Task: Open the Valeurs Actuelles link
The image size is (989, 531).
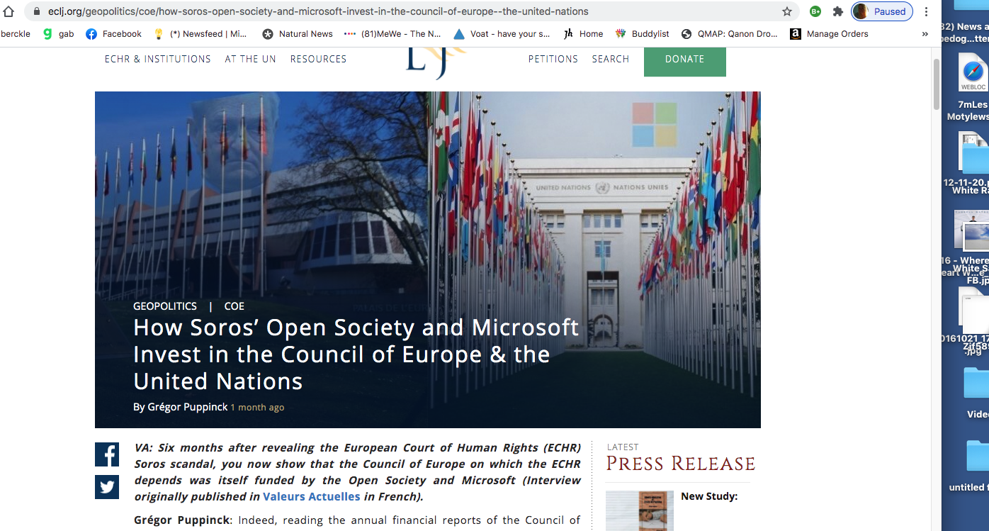Action: tap(312, 497)
